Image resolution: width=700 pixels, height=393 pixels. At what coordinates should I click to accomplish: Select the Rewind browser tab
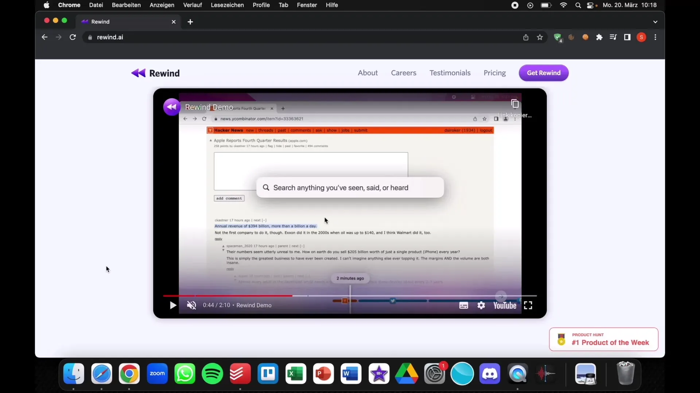pyautogui.click(x=128, y=22)
